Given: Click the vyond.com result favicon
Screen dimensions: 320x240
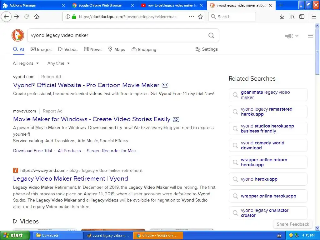Looking at the screenshot, I should (16, 170).
